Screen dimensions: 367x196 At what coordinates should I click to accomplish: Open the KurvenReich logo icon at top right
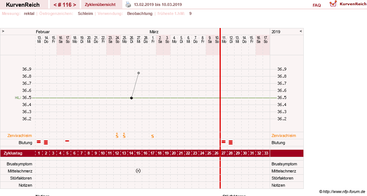[333, 4]
